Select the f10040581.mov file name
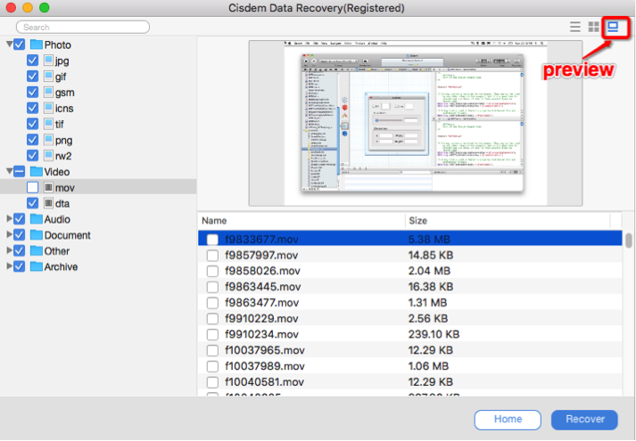The image size is (636, 441). [264, 382]
